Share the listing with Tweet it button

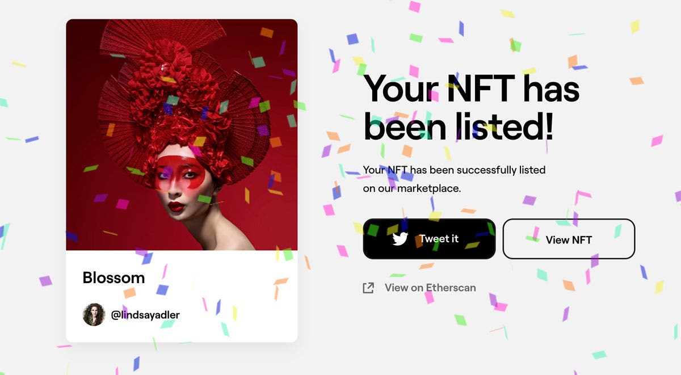[x=429, y=239]
